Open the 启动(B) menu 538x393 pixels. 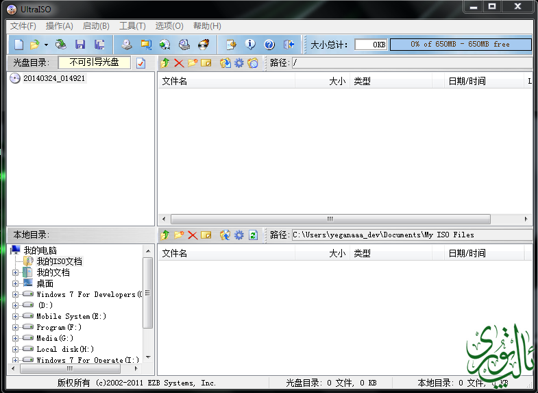coord(96,26)
